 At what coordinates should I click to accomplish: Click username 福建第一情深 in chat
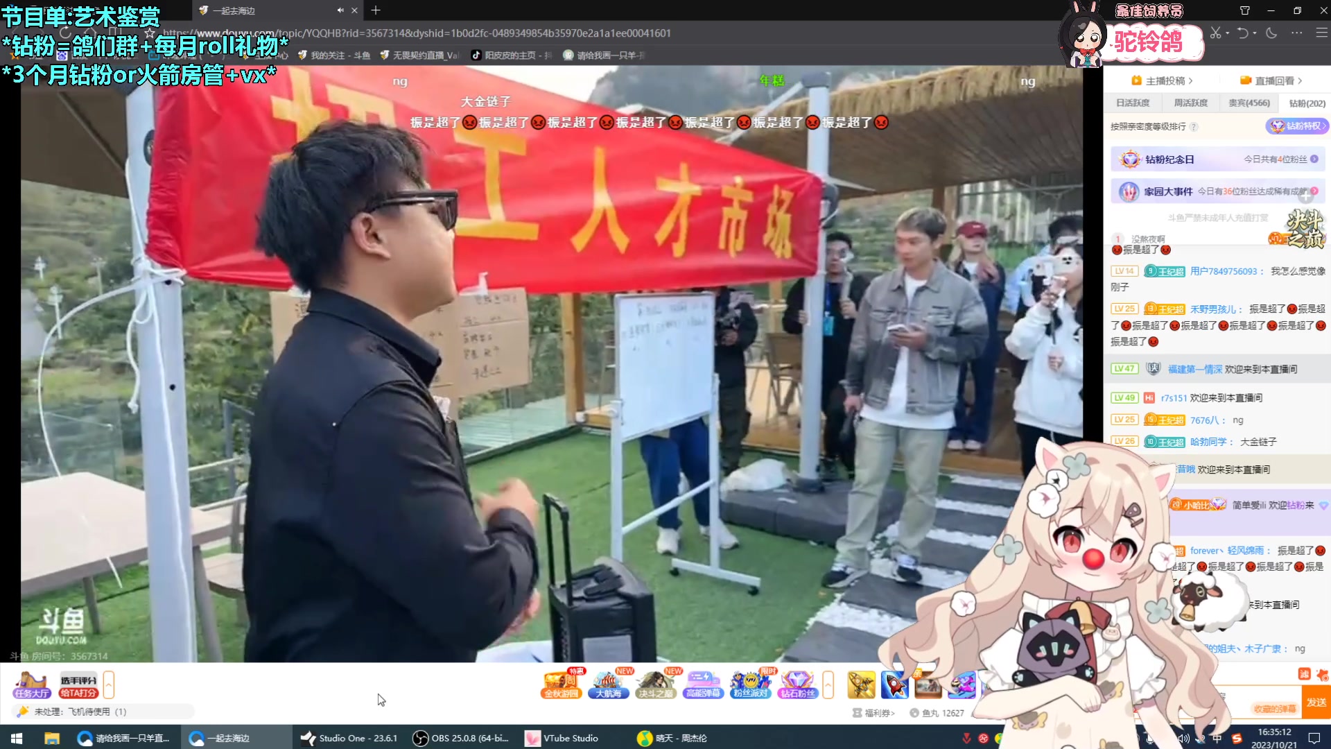[1194, 369]
